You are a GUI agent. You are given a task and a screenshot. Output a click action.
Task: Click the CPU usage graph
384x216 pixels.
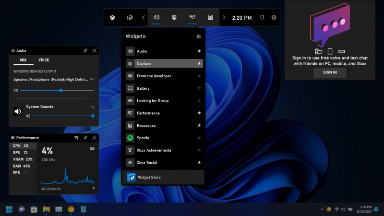[x=68, y=176]
